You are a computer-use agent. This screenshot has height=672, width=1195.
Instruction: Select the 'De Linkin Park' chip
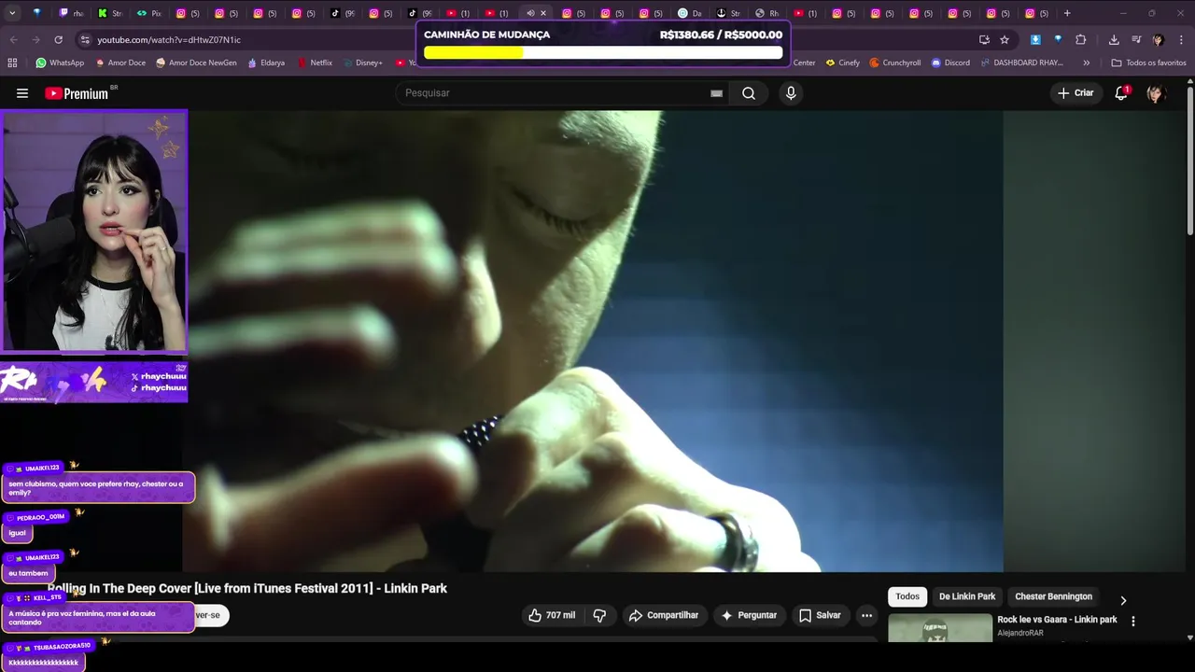tap(967, 596)
